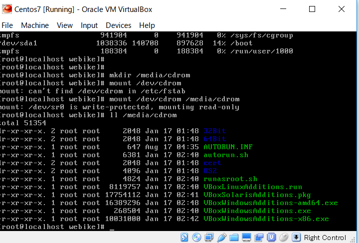
Task: Click the mouse integration status icon
Action: pyautogui.click(x=284, y=238)
